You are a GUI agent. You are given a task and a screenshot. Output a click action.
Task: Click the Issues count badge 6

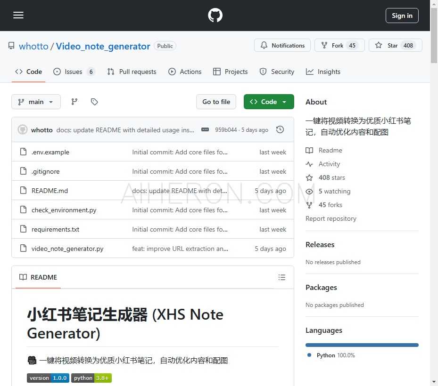[x=91, y=72]
